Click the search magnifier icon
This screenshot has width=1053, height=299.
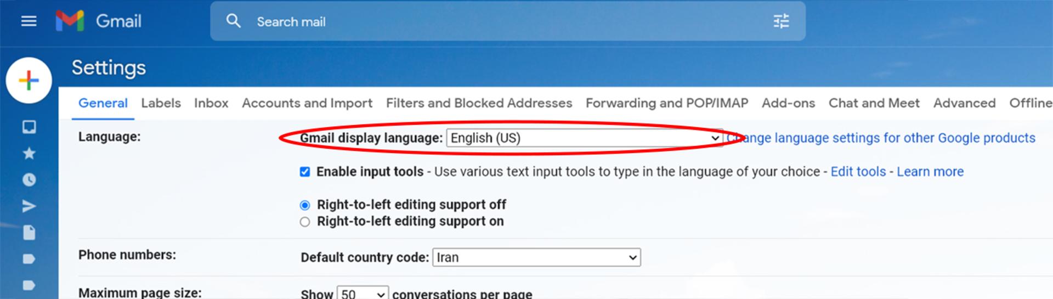pyautogui.click(x=234, y=21)
